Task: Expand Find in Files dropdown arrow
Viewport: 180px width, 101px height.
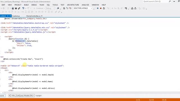Action: 60,9
